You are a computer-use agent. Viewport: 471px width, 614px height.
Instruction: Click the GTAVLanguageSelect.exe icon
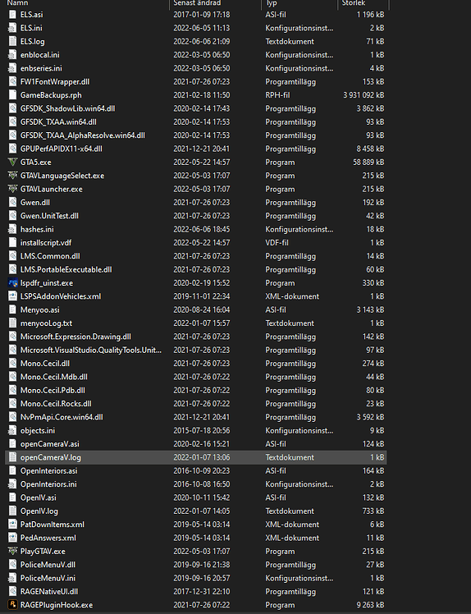point(13,176)
